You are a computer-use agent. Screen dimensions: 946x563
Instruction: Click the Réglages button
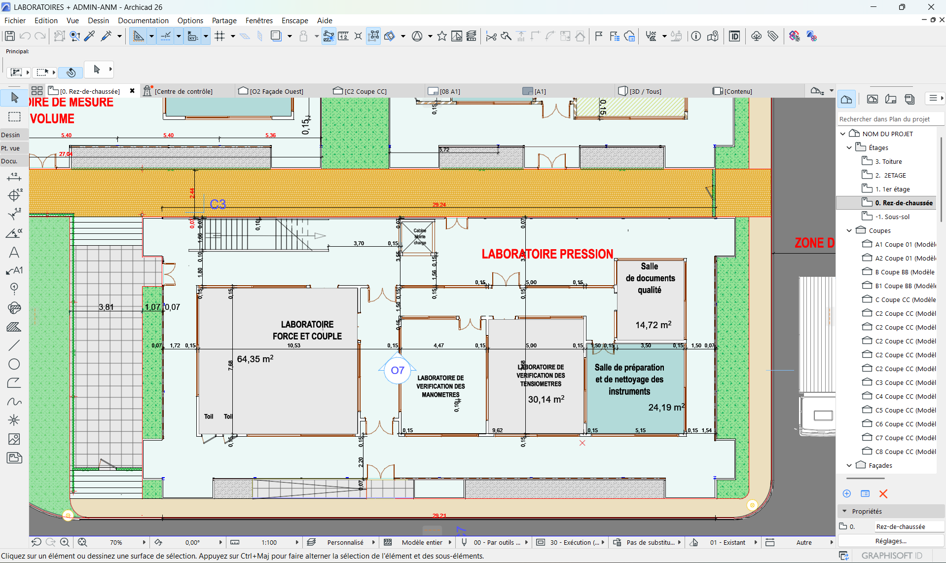891,541
